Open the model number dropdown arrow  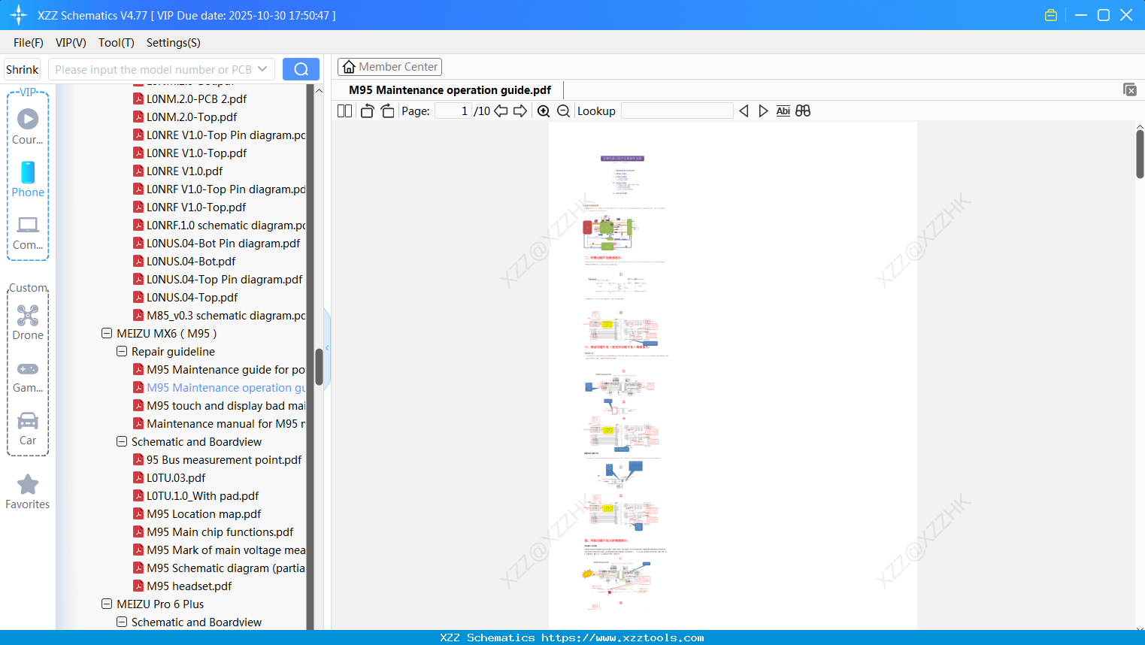262,69
